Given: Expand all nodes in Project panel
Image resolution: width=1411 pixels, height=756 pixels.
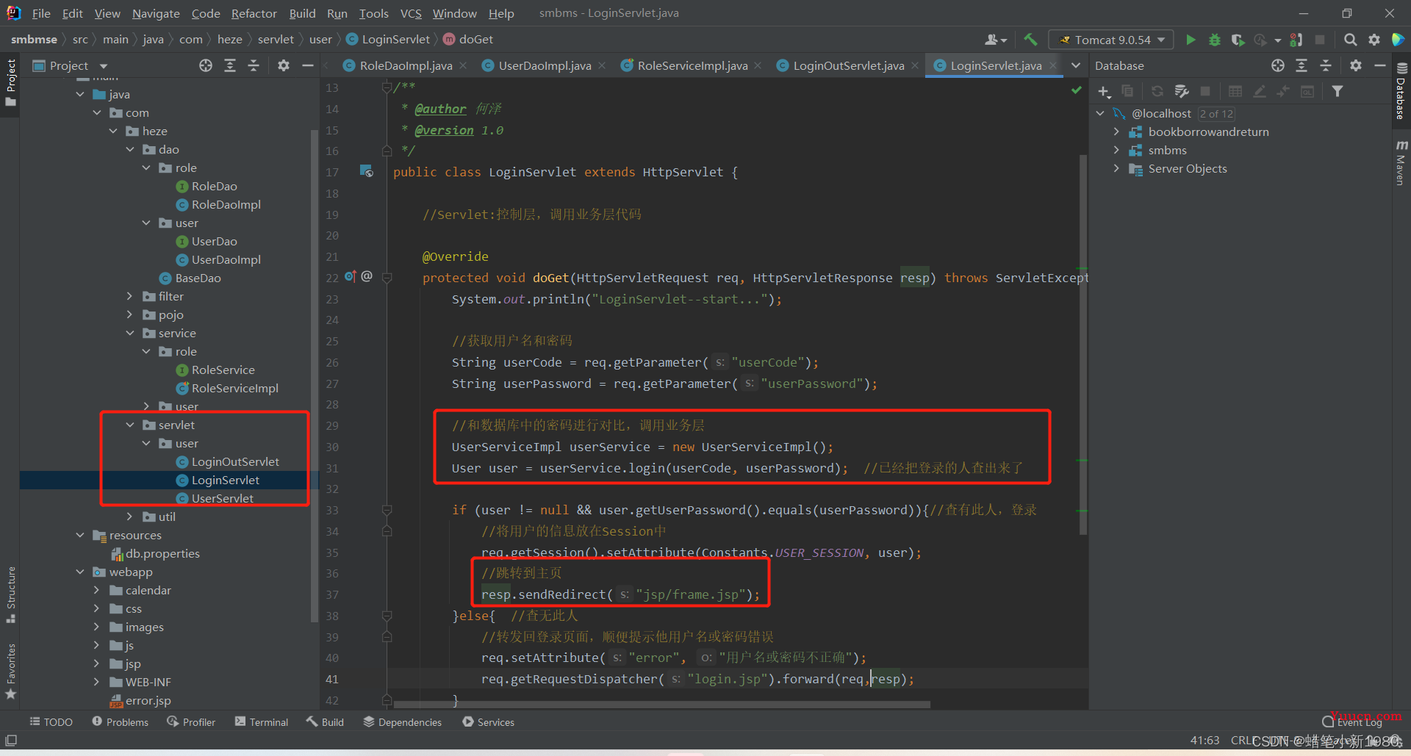Looking at the screenshot, I should click(x=230, y=65).
